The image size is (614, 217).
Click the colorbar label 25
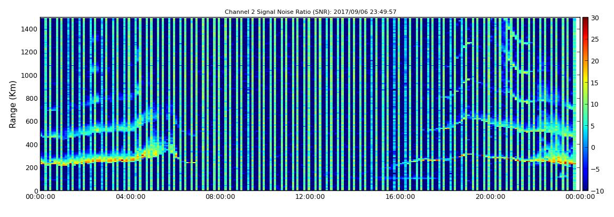pos(595,39)
